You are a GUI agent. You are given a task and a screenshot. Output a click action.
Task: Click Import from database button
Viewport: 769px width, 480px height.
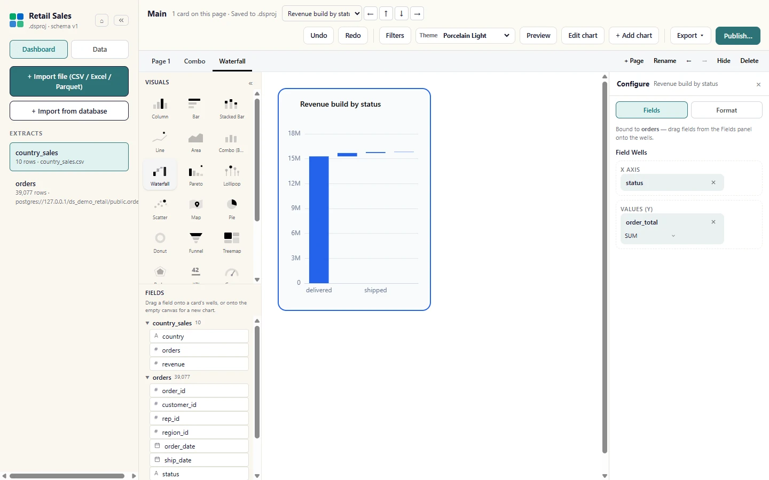pyautogui.click(x=69, y=111)
